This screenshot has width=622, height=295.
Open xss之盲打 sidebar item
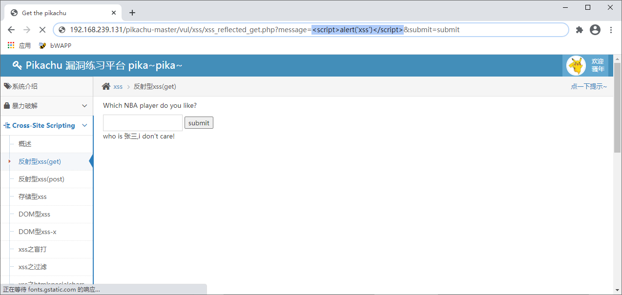[x=33, y=249]
